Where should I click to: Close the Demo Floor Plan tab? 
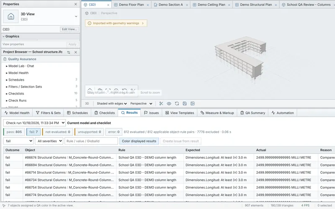(x=148, y=5)
